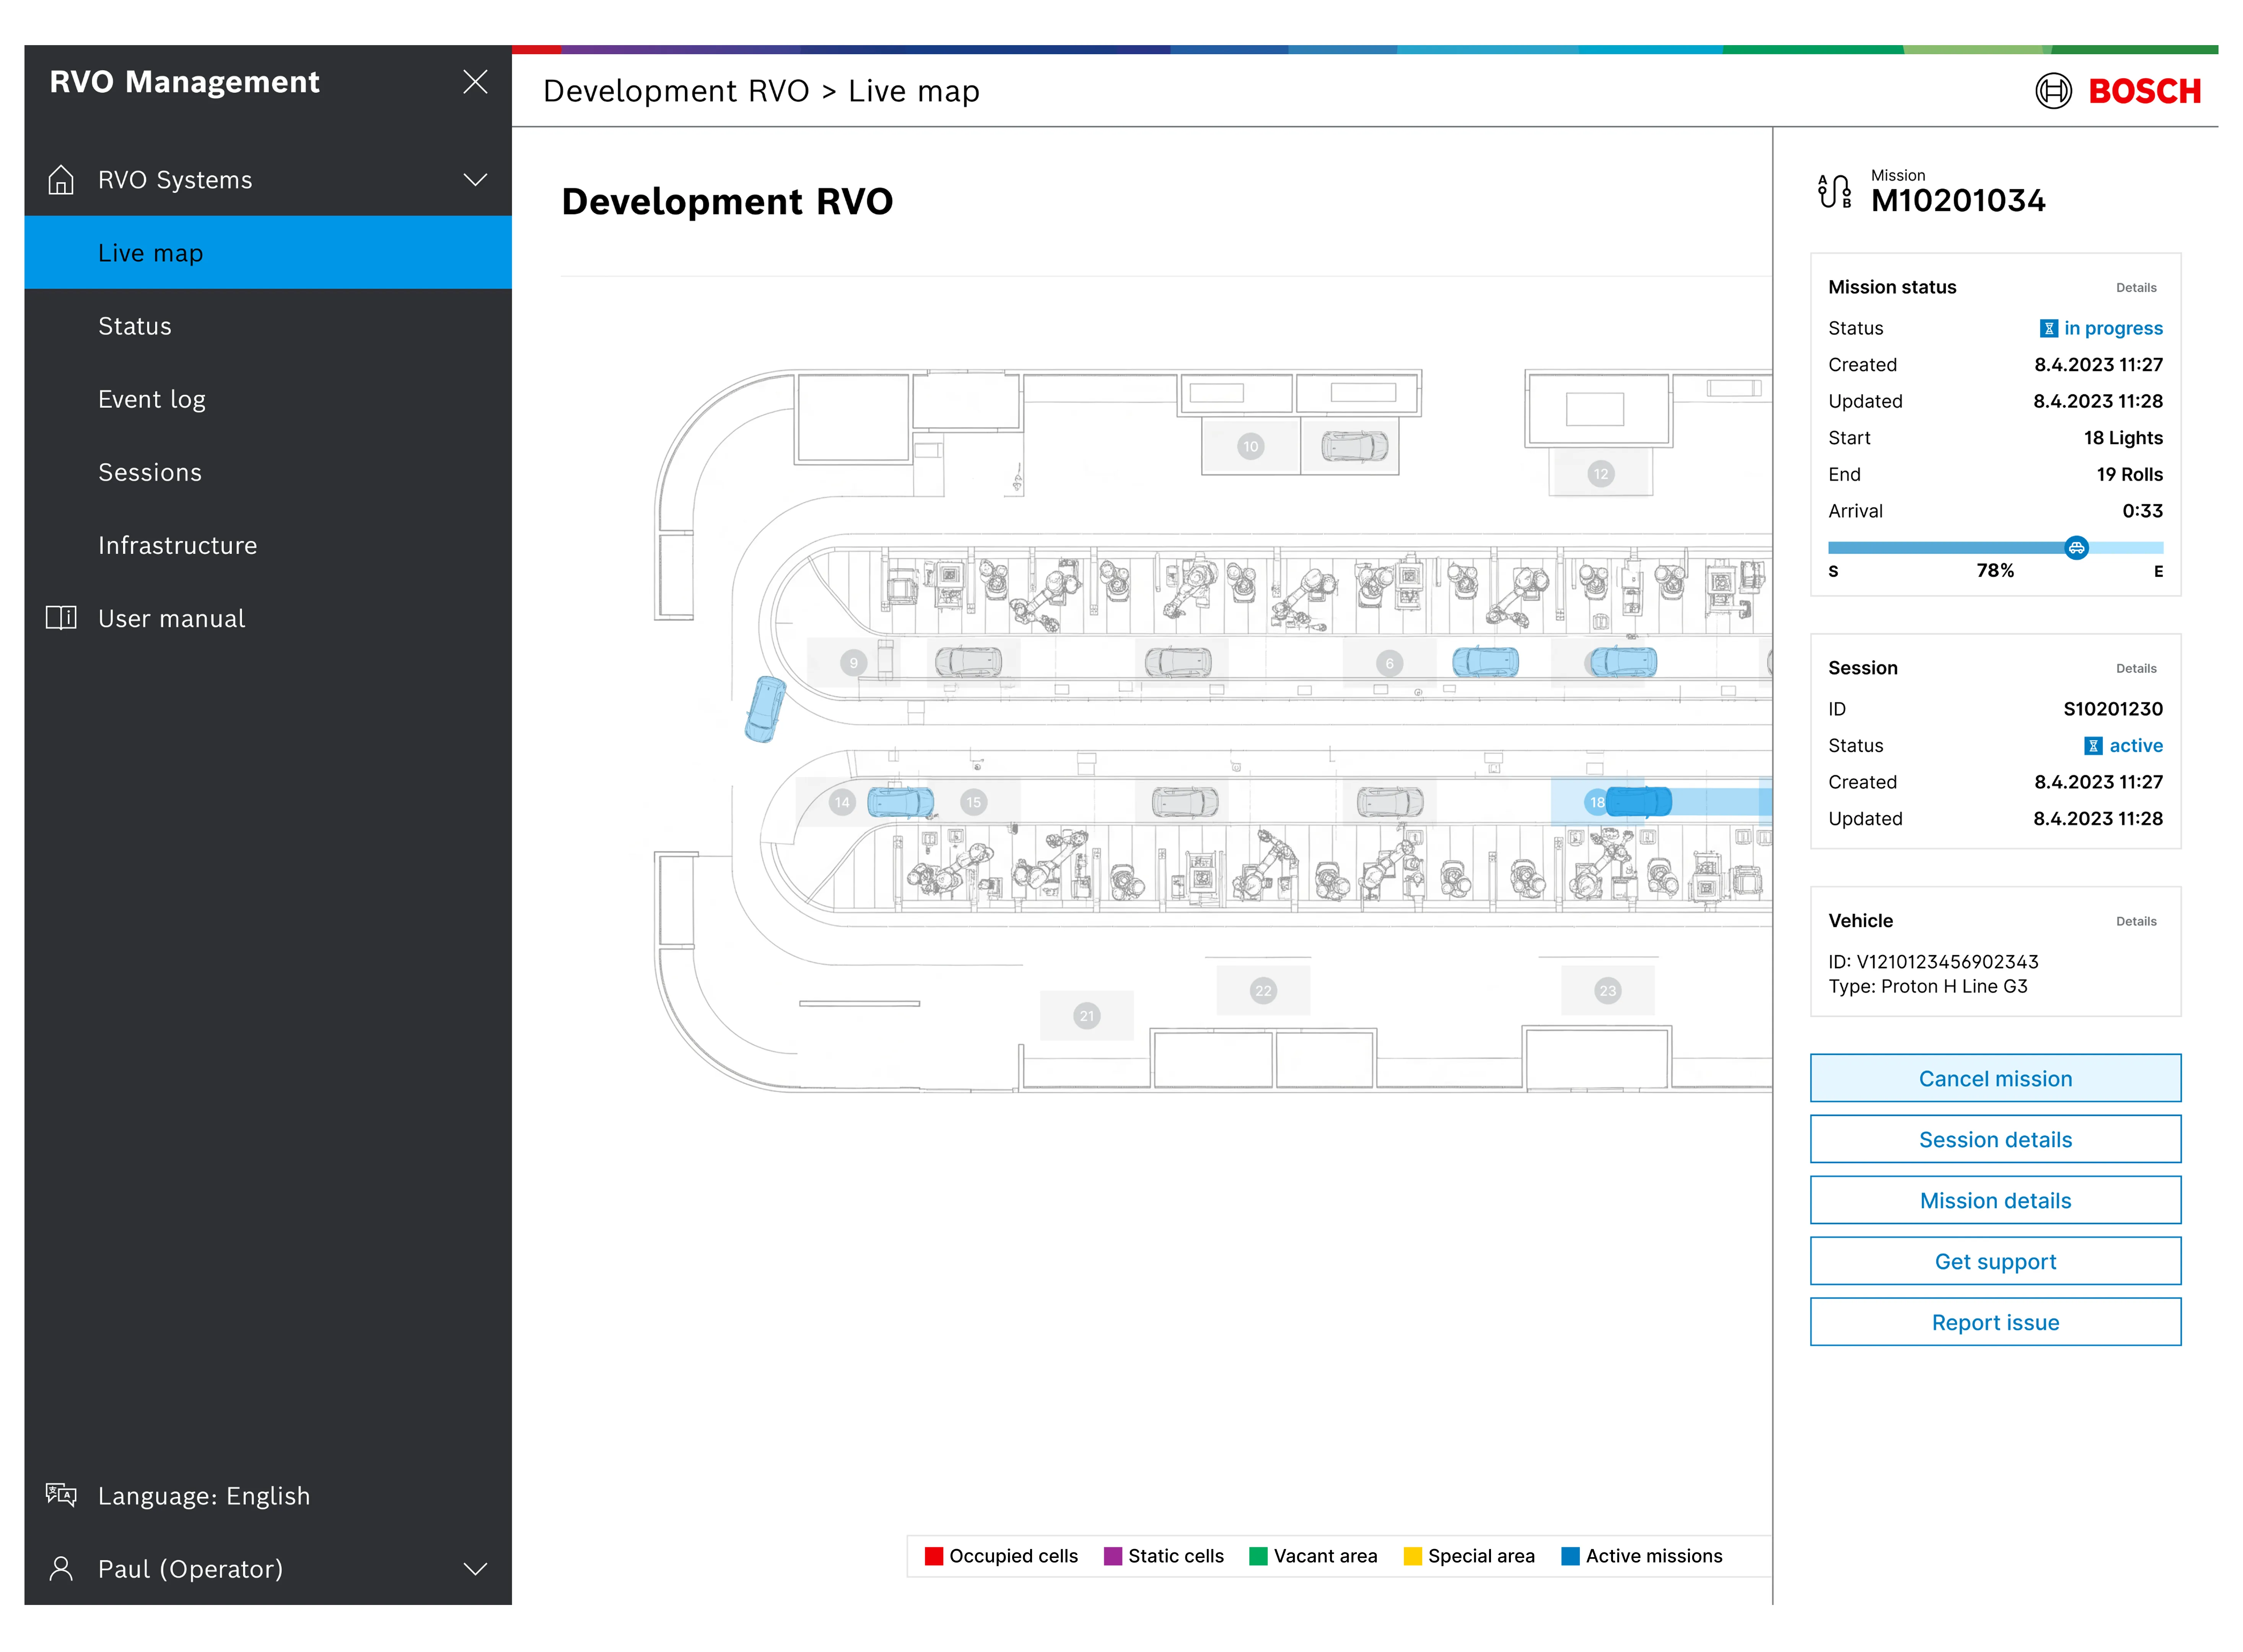Click the Paul operator user icon
This screenshot has height=1652, width=2243.
[x=61, y=1568]
